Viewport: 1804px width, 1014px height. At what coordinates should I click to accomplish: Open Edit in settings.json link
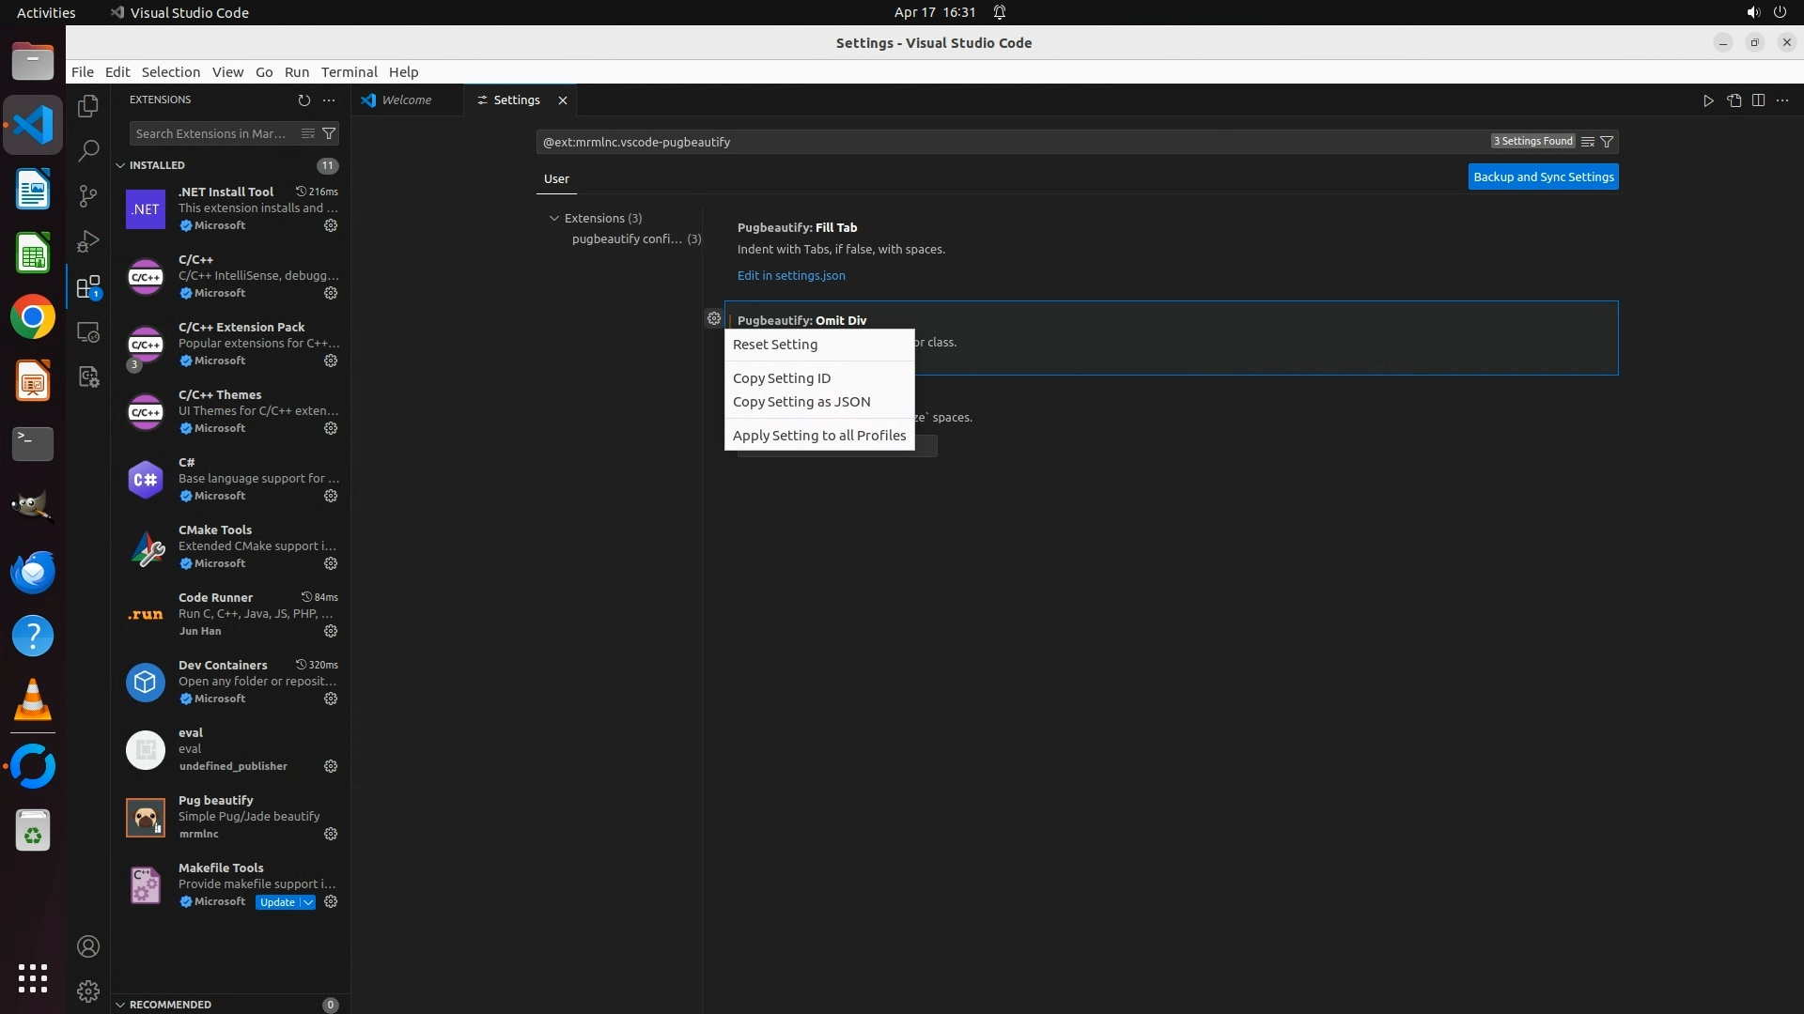point(791,275)
